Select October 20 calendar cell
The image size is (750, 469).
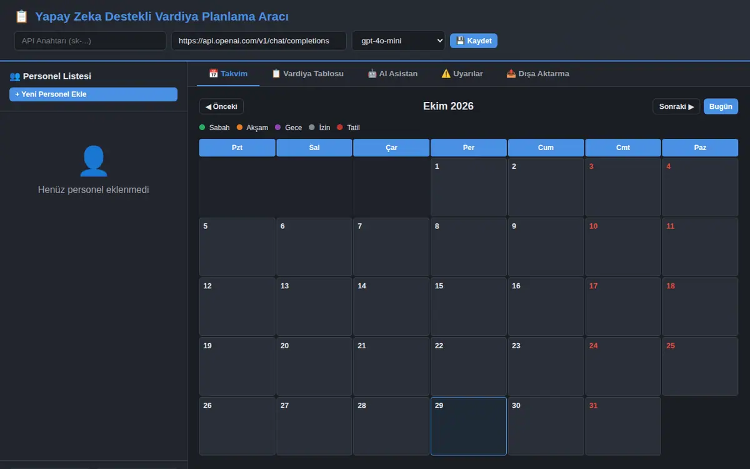pos(314,366)
